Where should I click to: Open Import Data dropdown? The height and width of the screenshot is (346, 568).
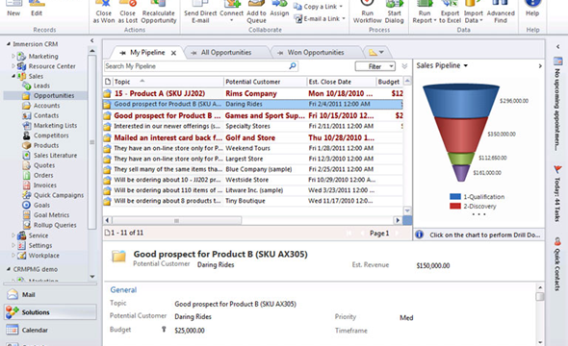[474, 12]
